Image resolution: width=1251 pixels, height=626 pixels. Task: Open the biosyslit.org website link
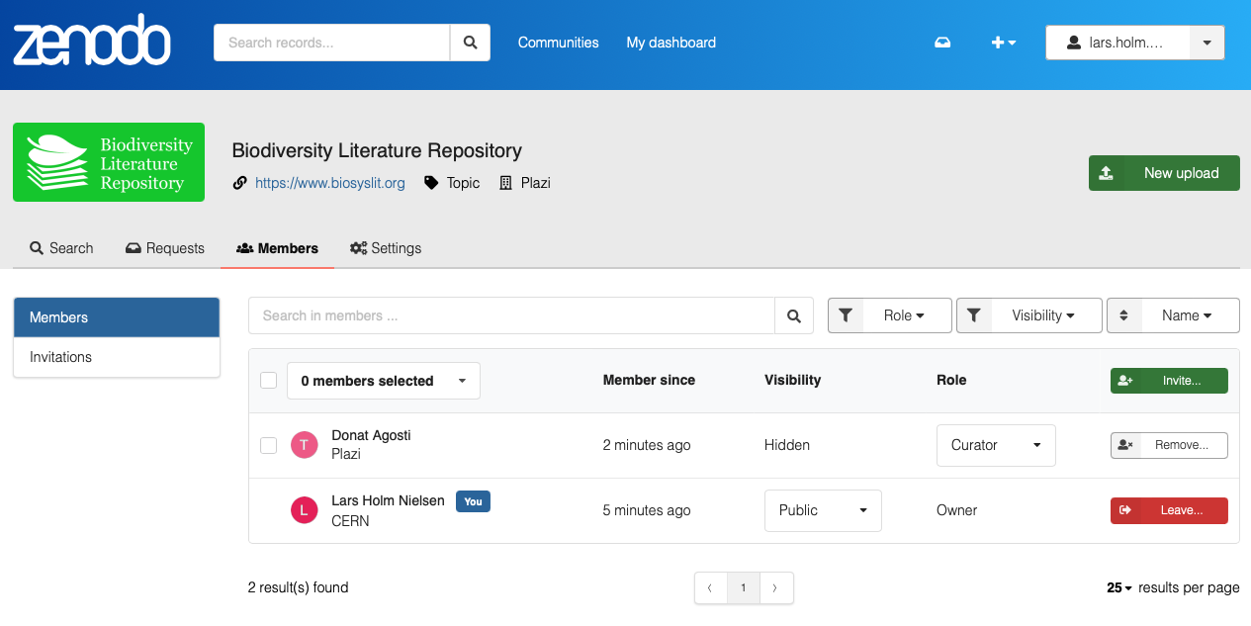tap(329, 183)
